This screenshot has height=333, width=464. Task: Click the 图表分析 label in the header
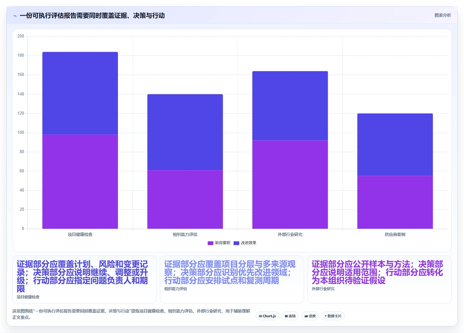tap(443, 15)
